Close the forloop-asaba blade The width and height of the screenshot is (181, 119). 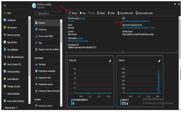coord(179,4)
